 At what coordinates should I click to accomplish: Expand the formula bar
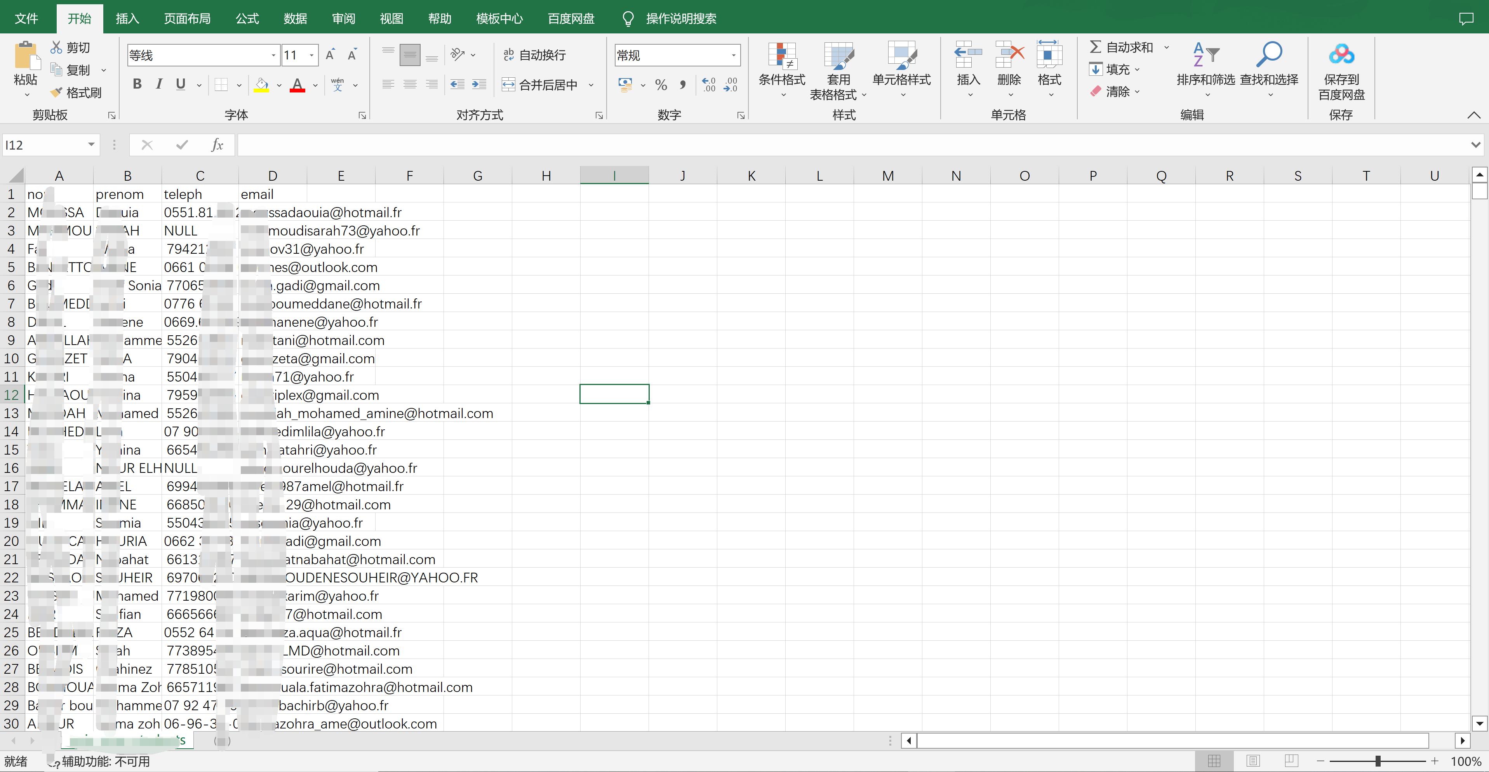click(x=1476, y=145)
